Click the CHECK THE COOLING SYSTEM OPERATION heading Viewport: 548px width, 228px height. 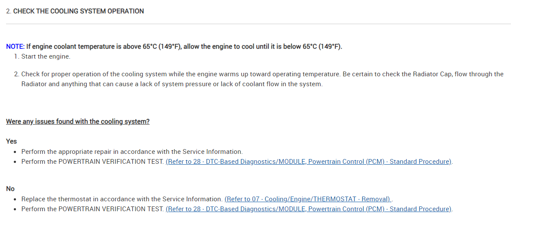79,11
